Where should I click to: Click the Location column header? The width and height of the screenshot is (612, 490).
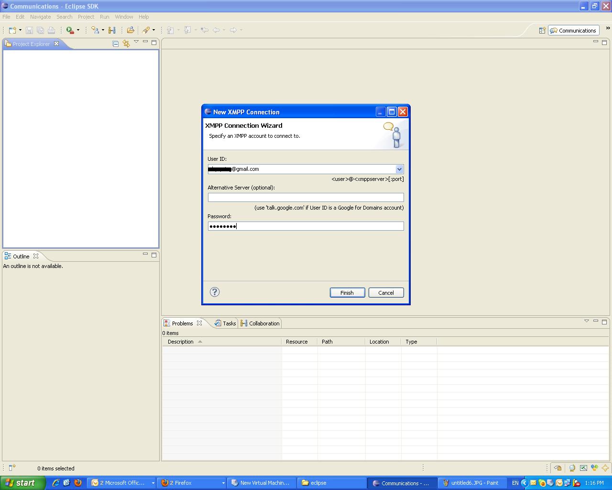[383, 342]
